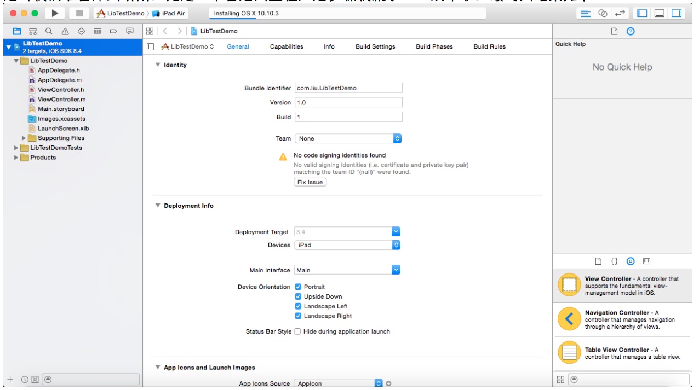Uncheck the Landscape Right checkbox
Image resolution: width=699 pixels, height=390 pixels.
click(298, 316)
